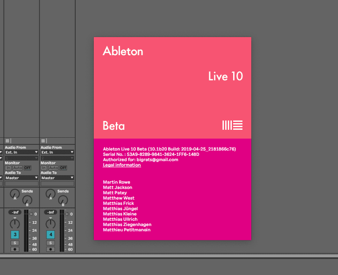The width and height of the screenshot is (338, 275).
Task: Click track 4 volume fader triangle
Action: 66,214
